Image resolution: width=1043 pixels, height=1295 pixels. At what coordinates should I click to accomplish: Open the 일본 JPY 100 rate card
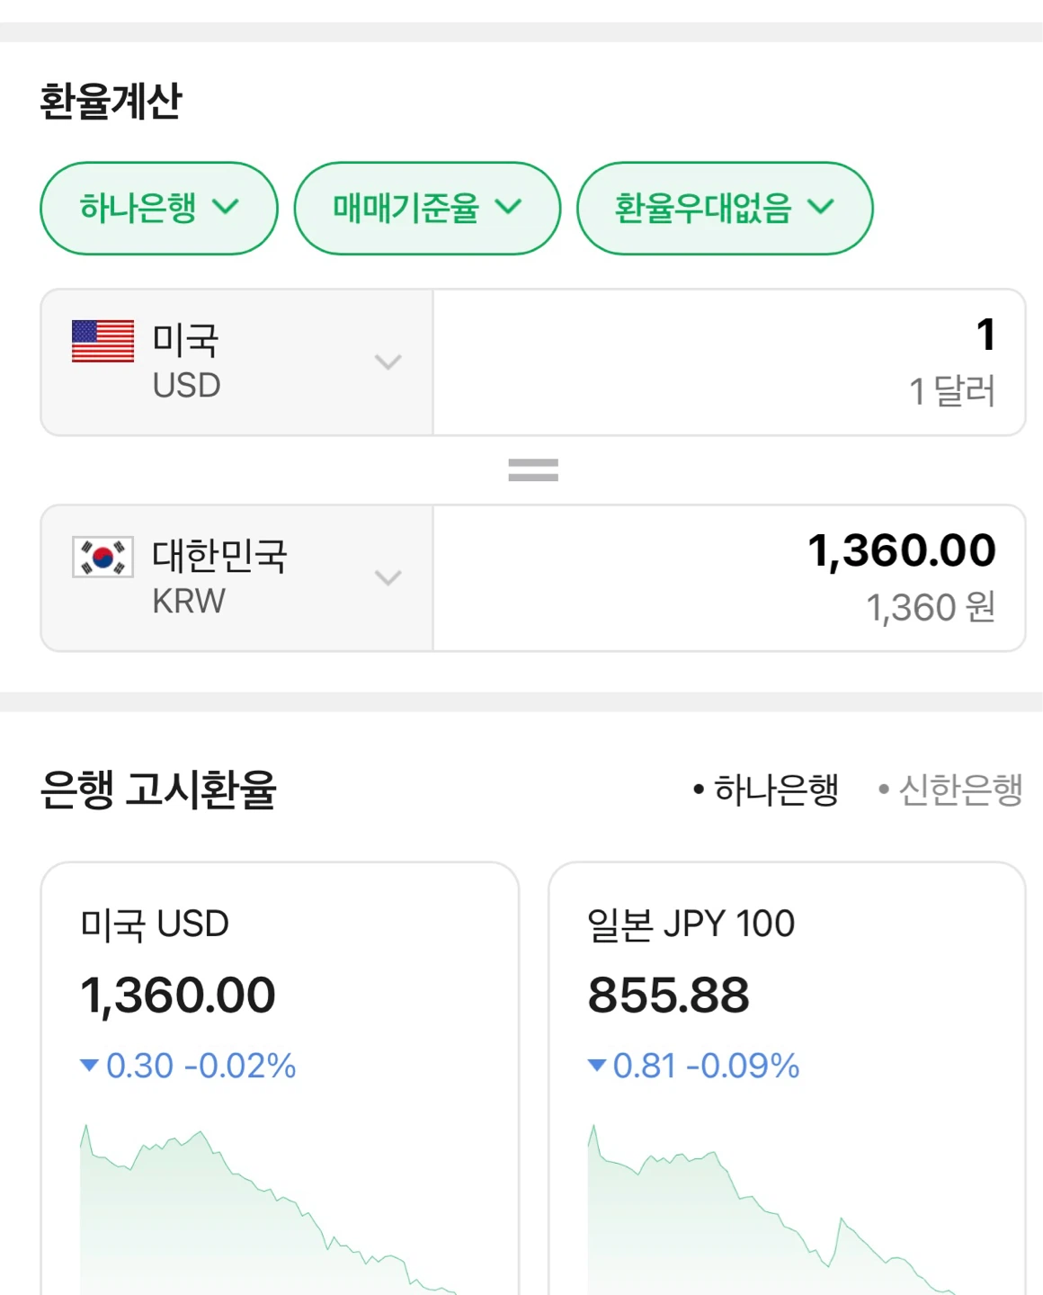click(787, 1079)
